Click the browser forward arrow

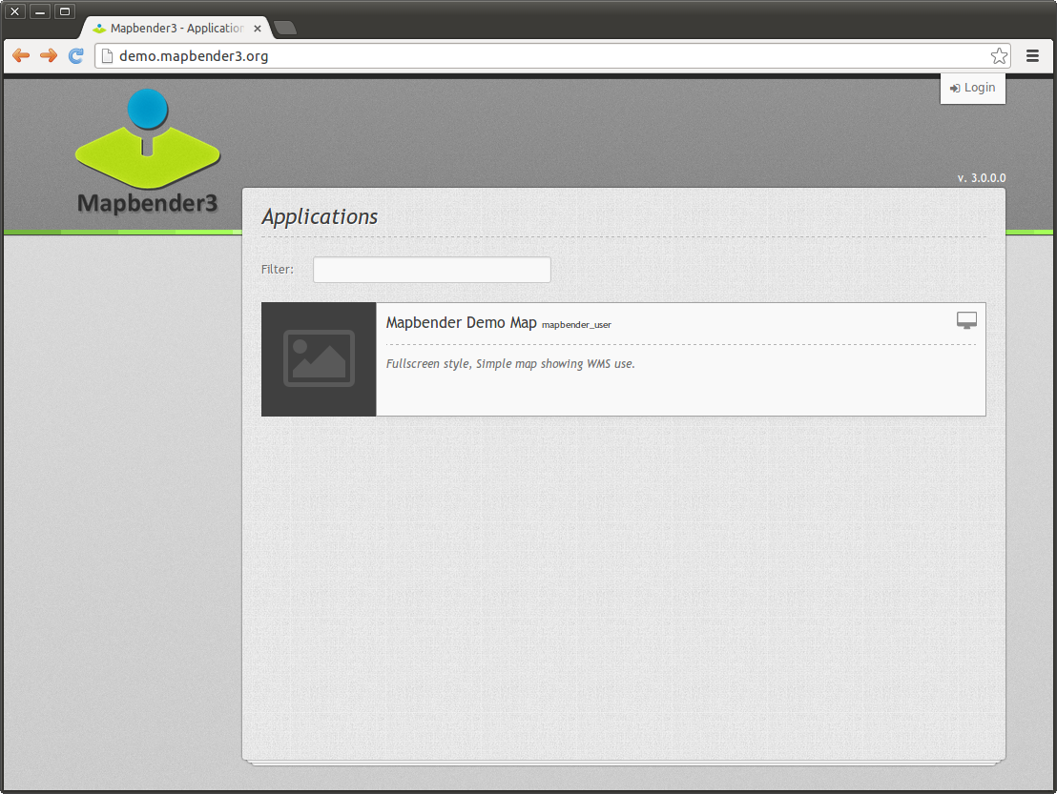tap(49, 56)
